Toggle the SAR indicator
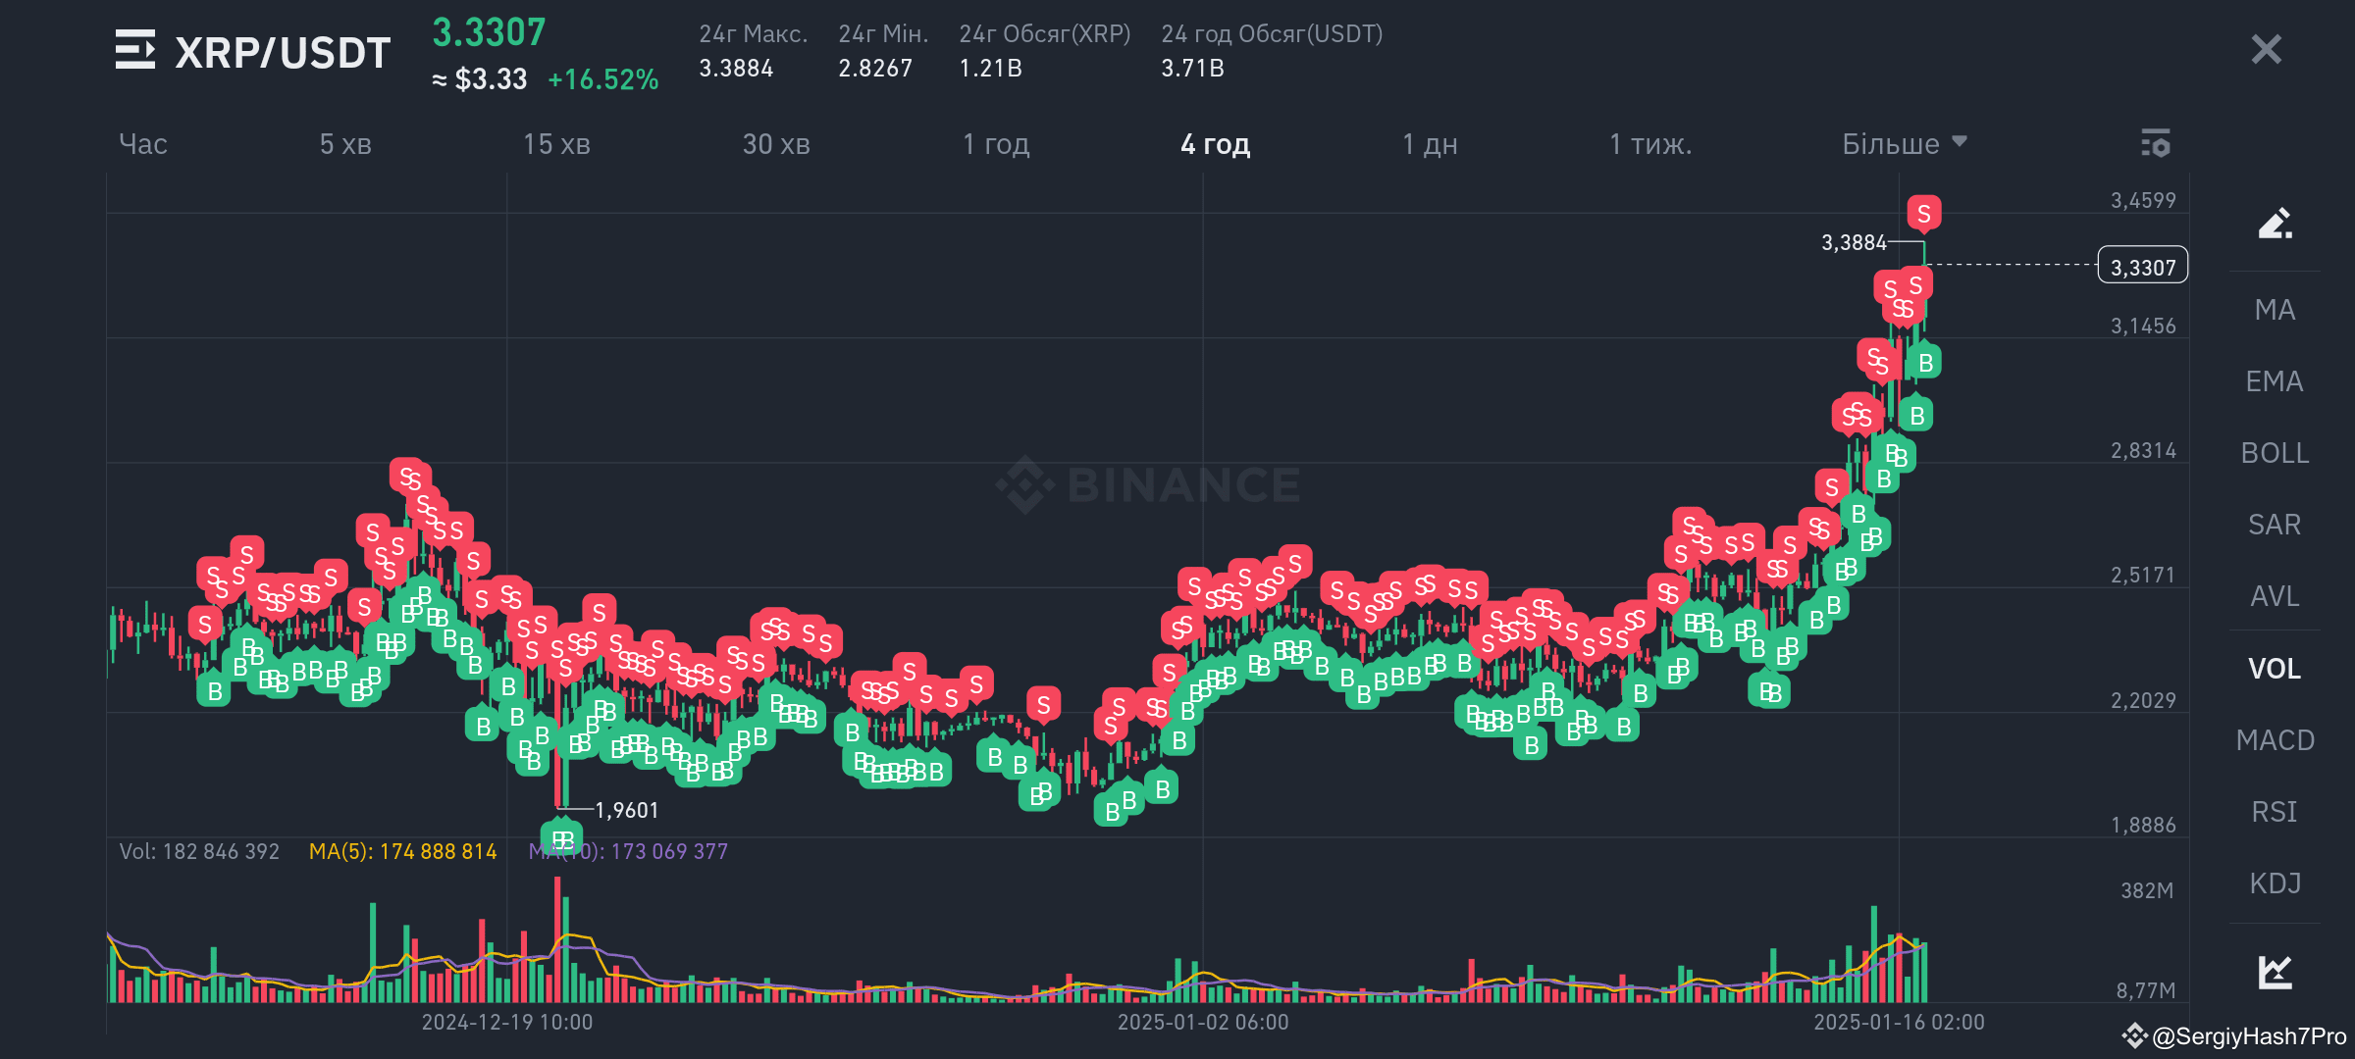 point(2275,525)
